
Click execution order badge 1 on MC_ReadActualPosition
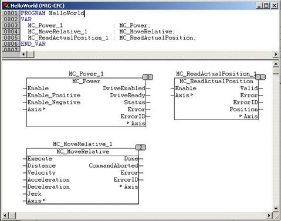pos(260,77)
